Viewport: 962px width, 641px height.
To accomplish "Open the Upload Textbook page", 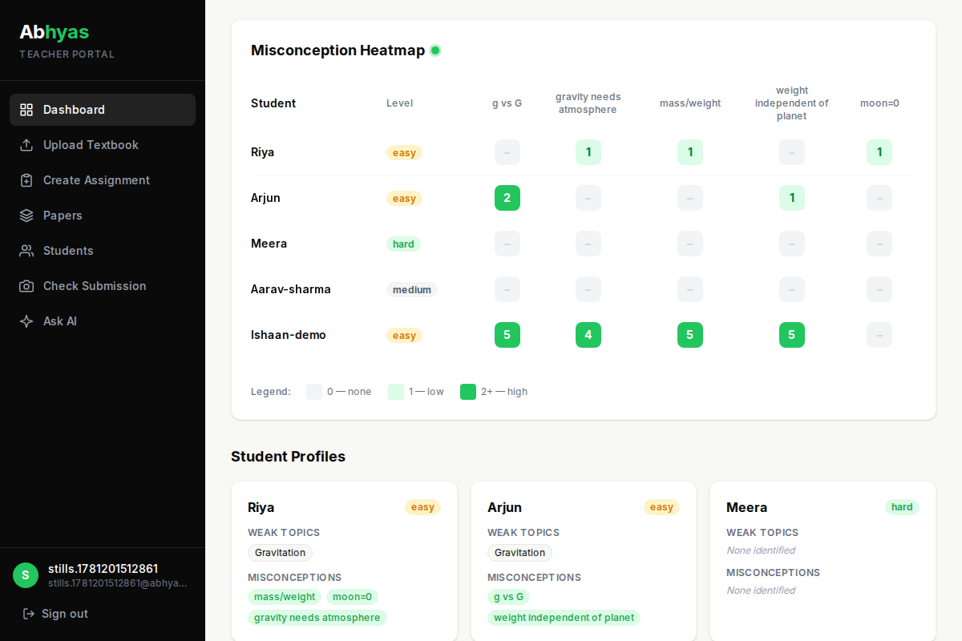I will click(x=103, y=145).
